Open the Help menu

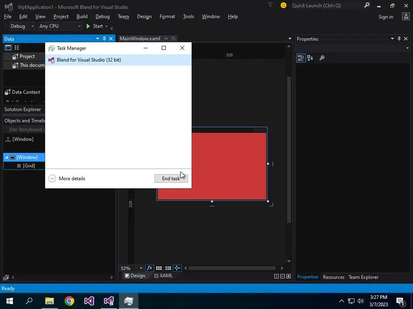[x=233, y=16]
